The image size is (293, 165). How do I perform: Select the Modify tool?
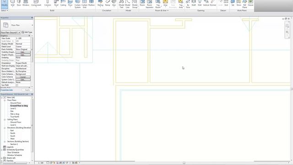[5, 4]
